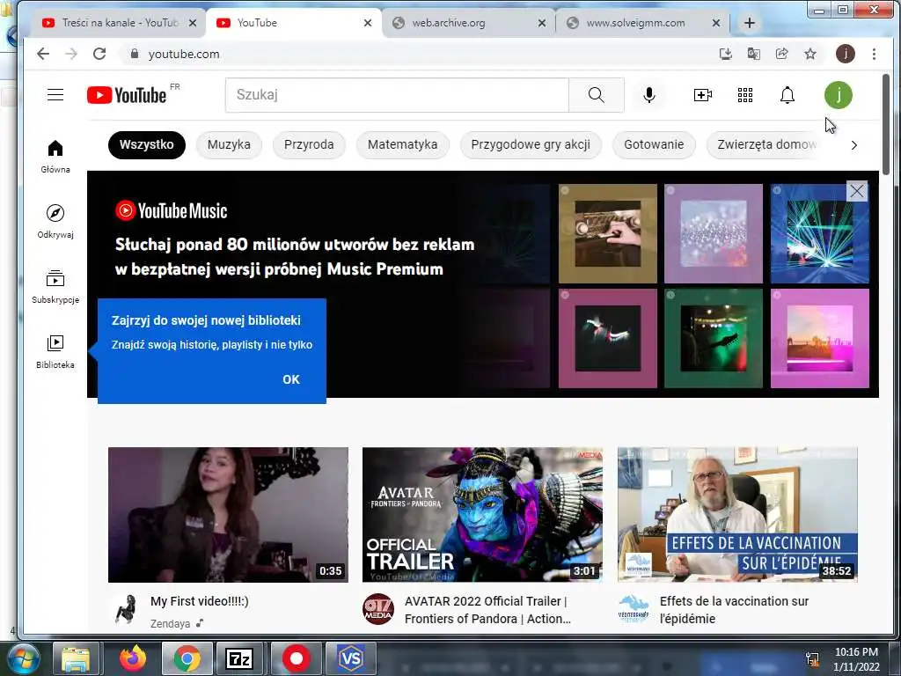Viewport: 901px width, 676px height.
Task: Open Subskrypcje in sidebar
Action: [x=55, y=286]
